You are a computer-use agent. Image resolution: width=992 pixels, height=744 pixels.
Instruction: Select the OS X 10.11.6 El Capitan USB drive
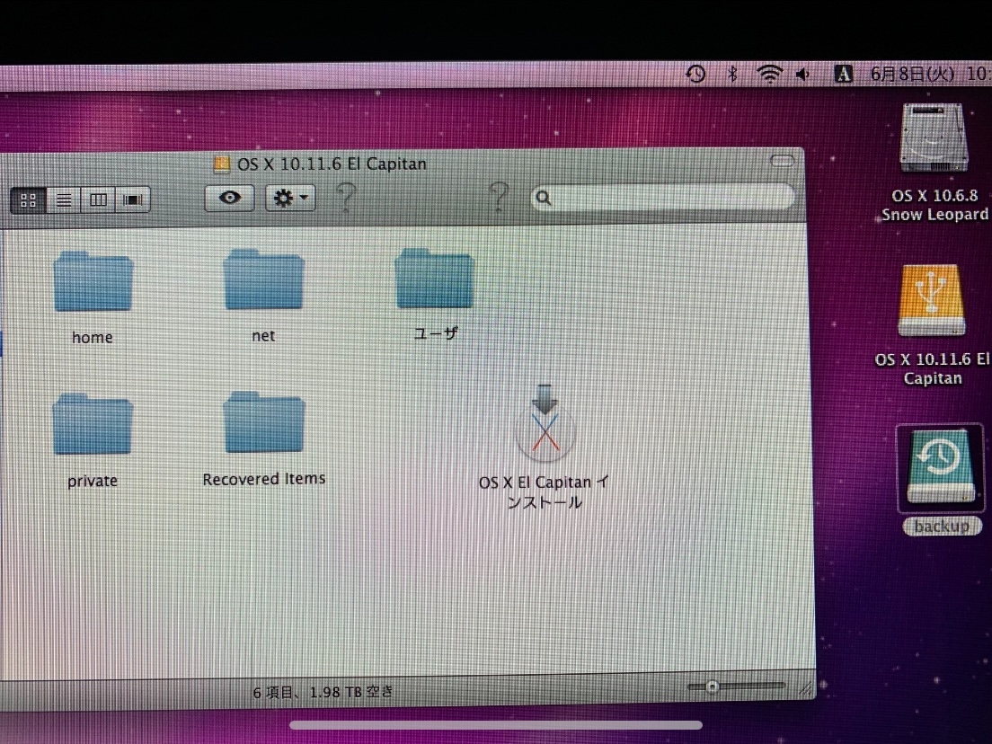coord(932,300)
